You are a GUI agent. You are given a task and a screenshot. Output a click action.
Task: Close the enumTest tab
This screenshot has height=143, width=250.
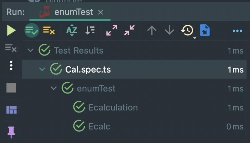coord(101,12)
